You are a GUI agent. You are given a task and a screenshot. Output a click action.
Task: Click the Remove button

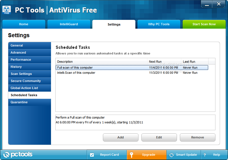[x=198, y=137]
